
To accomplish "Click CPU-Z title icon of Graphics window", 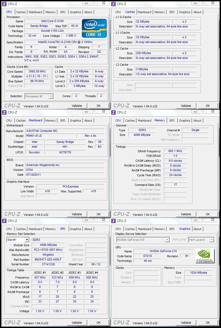I will (113, 221).
